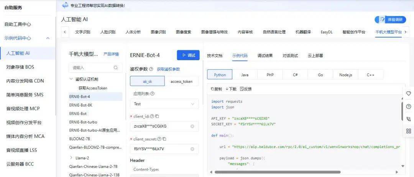Select access_token authentication mode
The height and width of the screenshot is (177, 414).
pos(181,81)
